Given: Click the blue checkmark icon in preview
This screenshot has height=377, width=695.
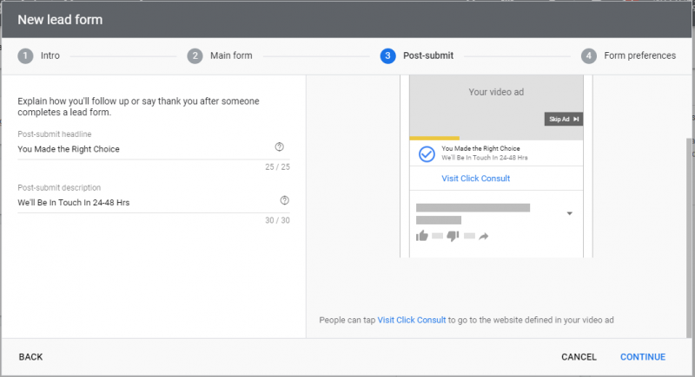Looking at the screenshot, I should 427,153.
